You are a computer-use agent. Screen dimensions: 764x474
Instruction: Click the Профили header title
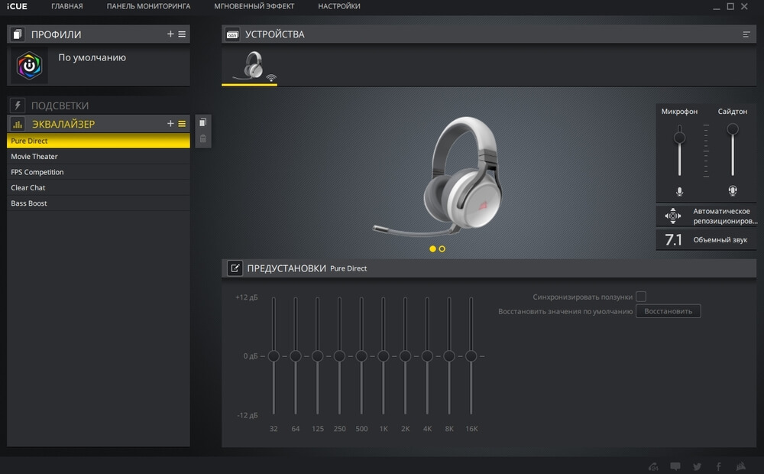click(x=56, y=34)
